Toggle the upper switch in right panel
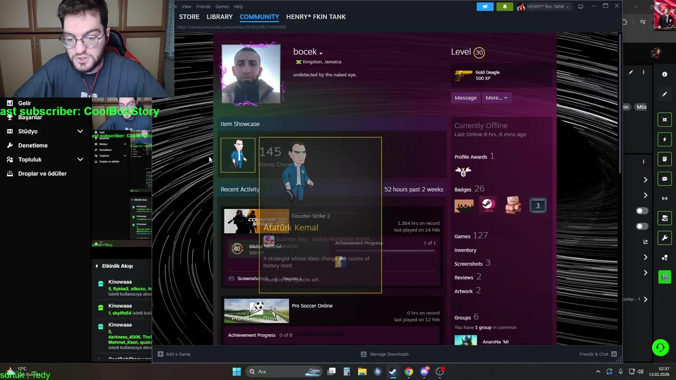This screenshot has width=676, height=380. [642, 211]
